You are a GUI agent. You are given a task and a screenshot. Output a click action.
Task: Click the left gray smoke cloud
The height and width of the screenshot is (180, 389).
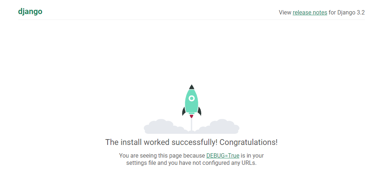click(x=165, y=127)
